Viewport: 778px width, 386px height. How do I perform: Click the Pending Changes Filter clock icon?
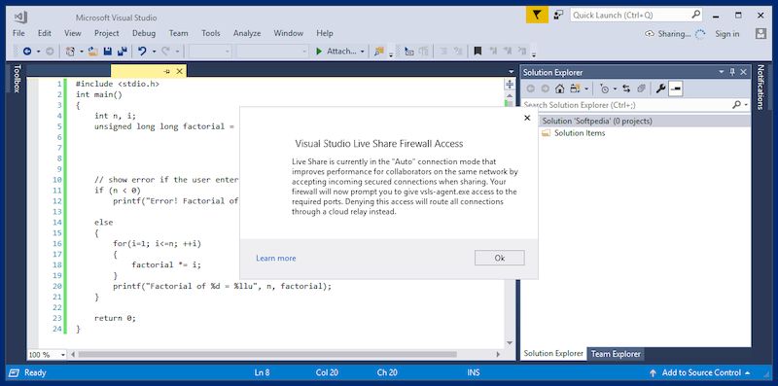[x=604, y=88]
